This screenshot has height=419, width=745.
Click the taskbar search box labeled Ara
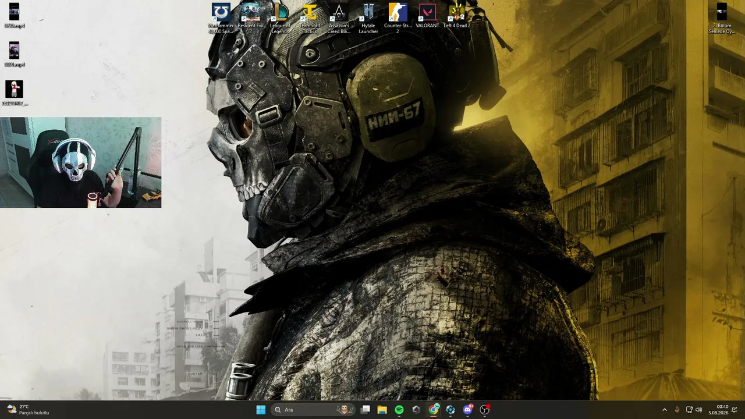click(x=314, y=410)
